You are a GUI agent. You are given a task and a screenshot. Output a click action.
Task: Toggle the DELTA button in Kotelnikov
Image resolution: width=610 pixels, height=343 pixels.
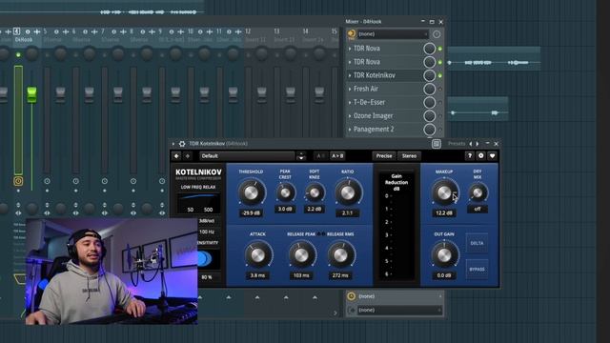[477, 243]
